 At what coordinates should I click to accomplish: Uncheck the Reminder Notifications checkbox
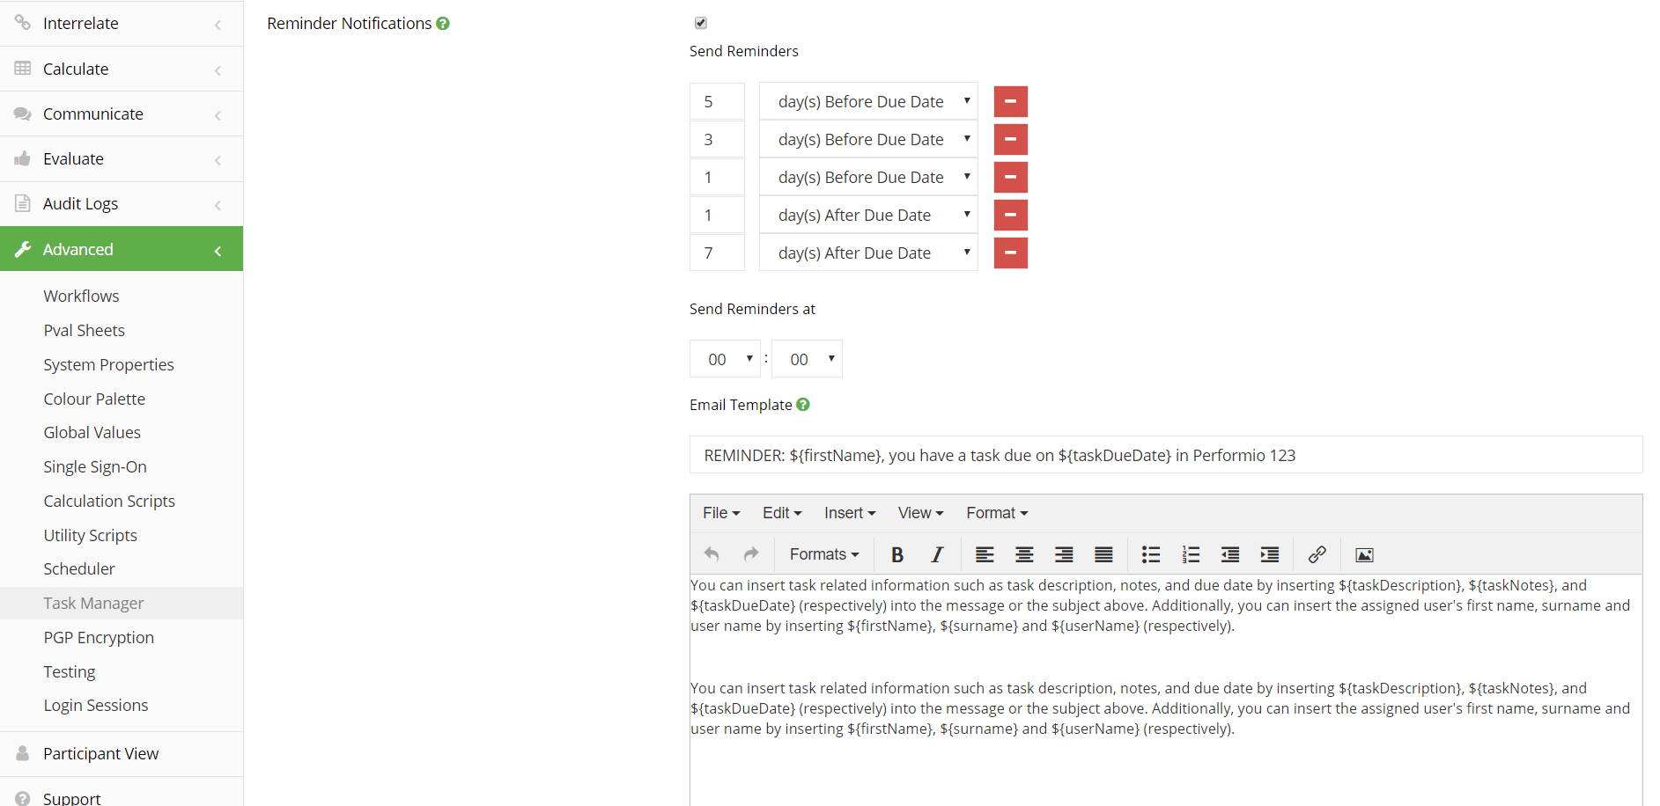tap(701, 23)
